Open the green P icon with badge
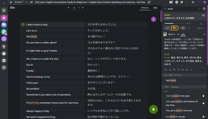This screenshot has height=119, width=208. (x=4, y=32)
